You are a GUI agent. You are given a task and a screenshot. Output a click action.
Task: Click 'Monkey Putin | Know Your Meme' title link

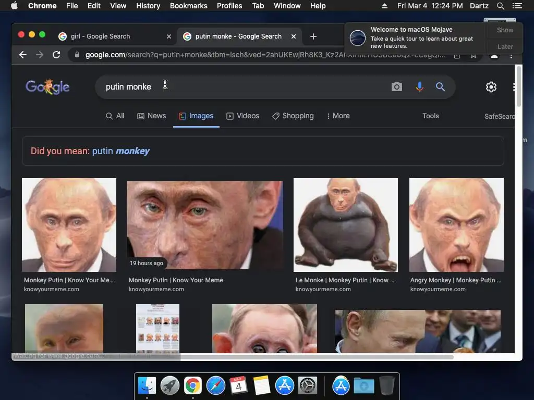[x=176, y=280]
